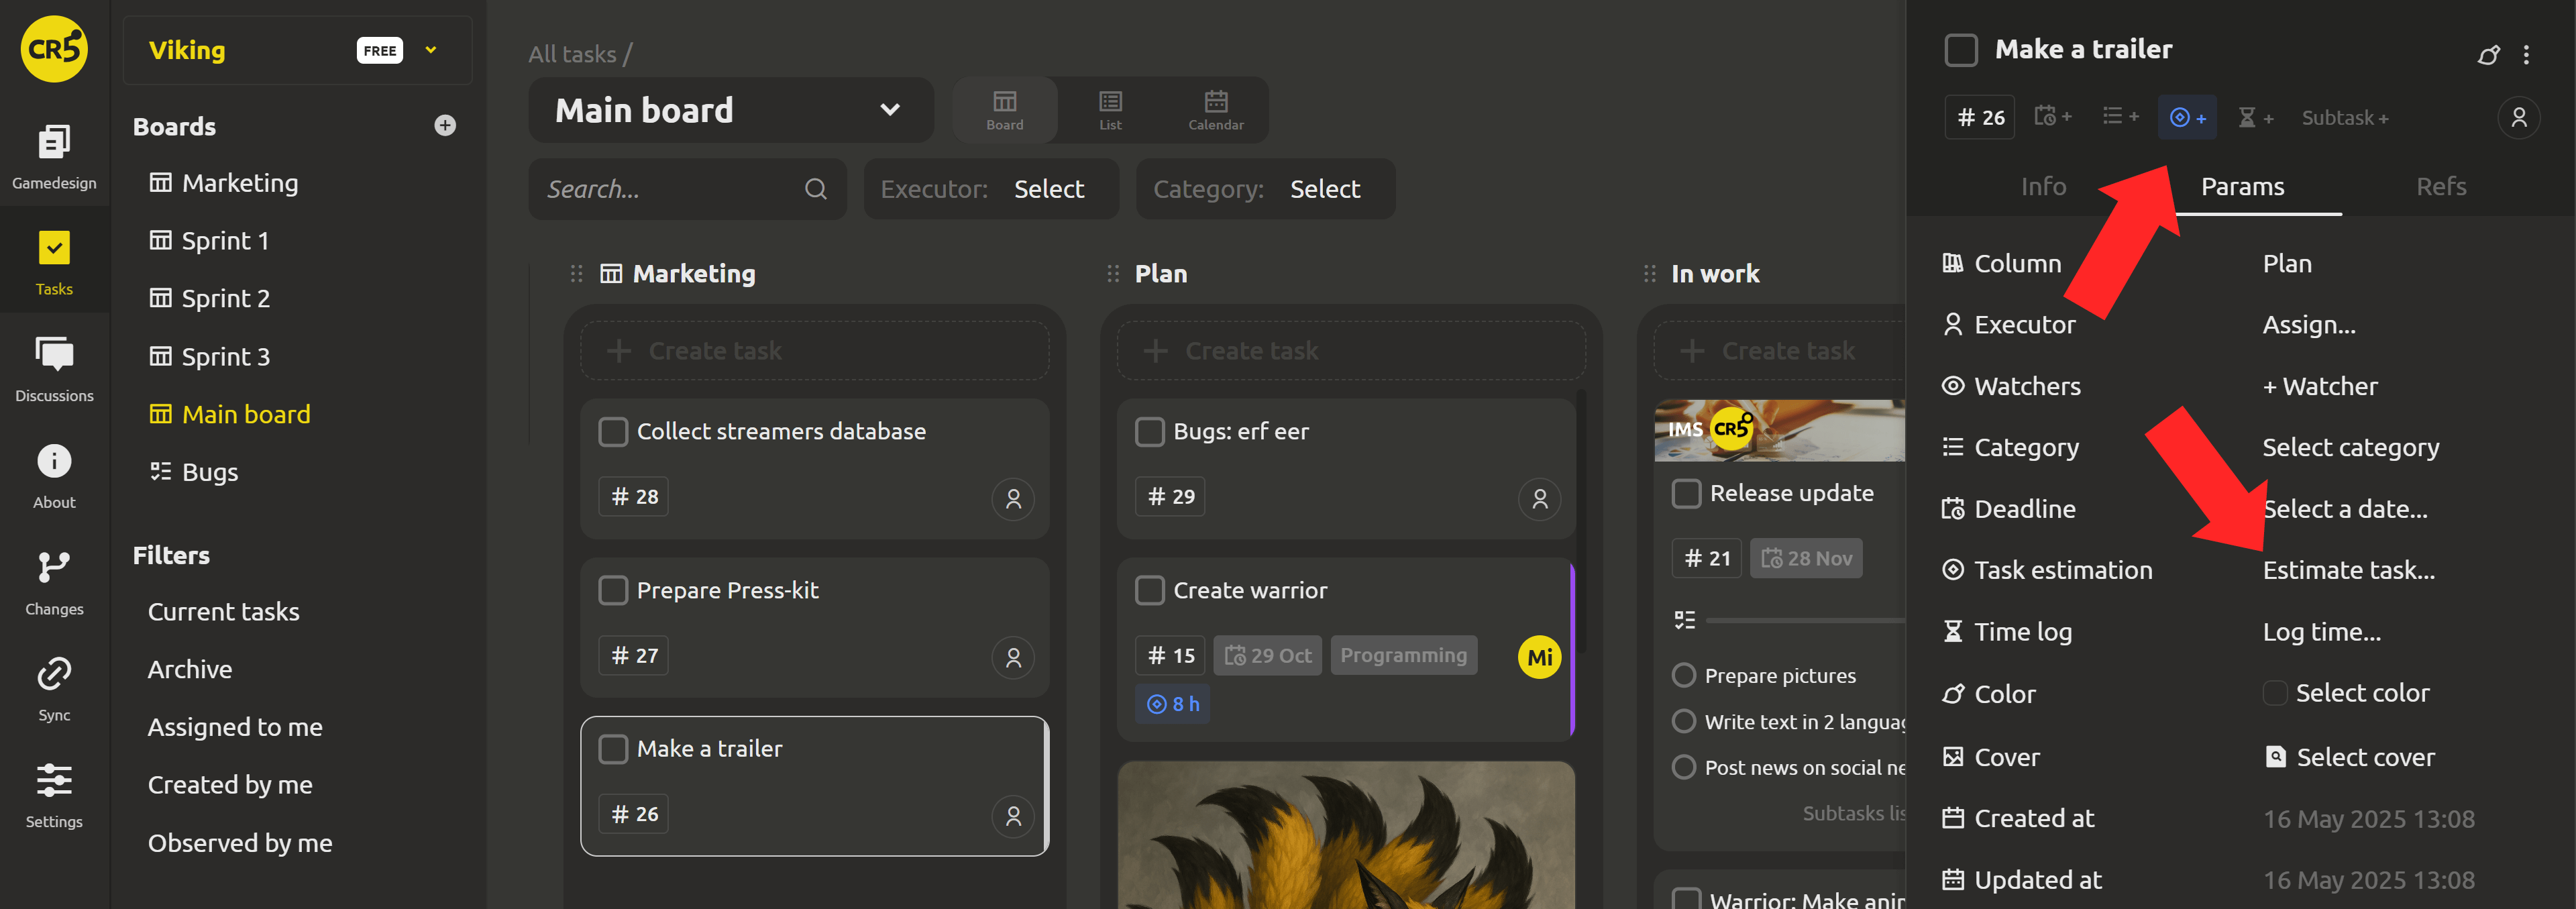The image size is (2576, 909).
Task: Open the Assigned to me filter
Action: point(235,727)
